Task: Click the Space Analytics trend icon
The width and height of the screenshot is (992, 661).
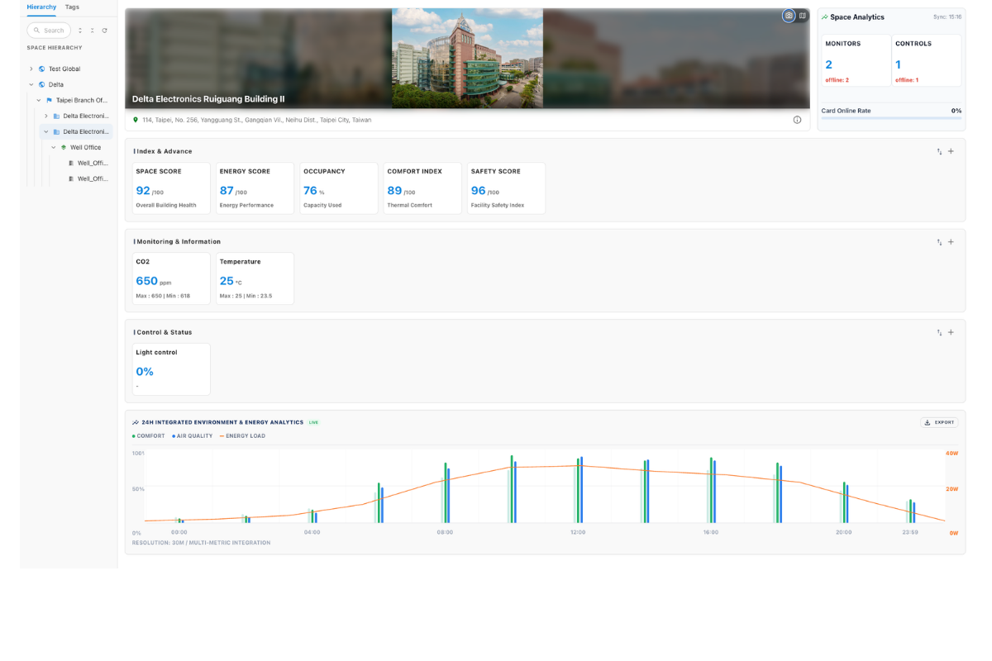Action: point(824,17)
